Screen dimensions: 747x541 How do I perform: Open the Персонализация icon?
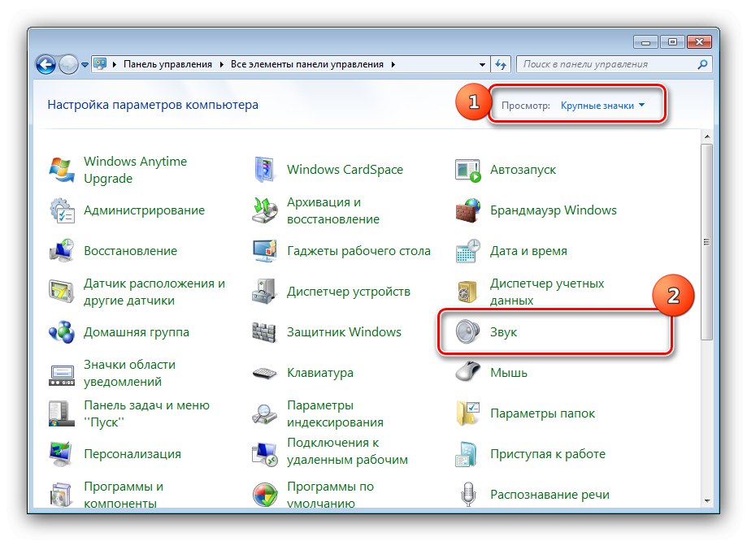[62, 454]
